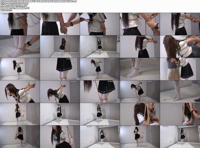The width and height of the screenshot is (200, 148).
Task: Open thumbnail with coiled rope on floor
Action: [180, 92]
